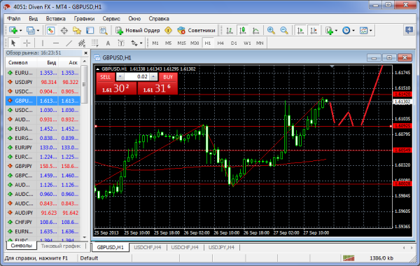The width and height of the screenshot is (420, 266).
Task: Toggle the Market Watch window icon
Action: pos(50,31)
